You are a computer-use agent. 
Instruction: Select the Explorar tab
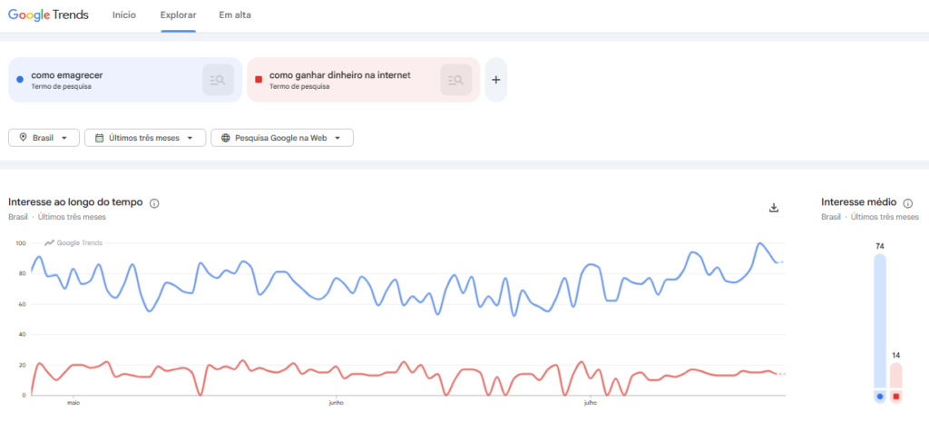pyautogui.click(x=179, y=15)
